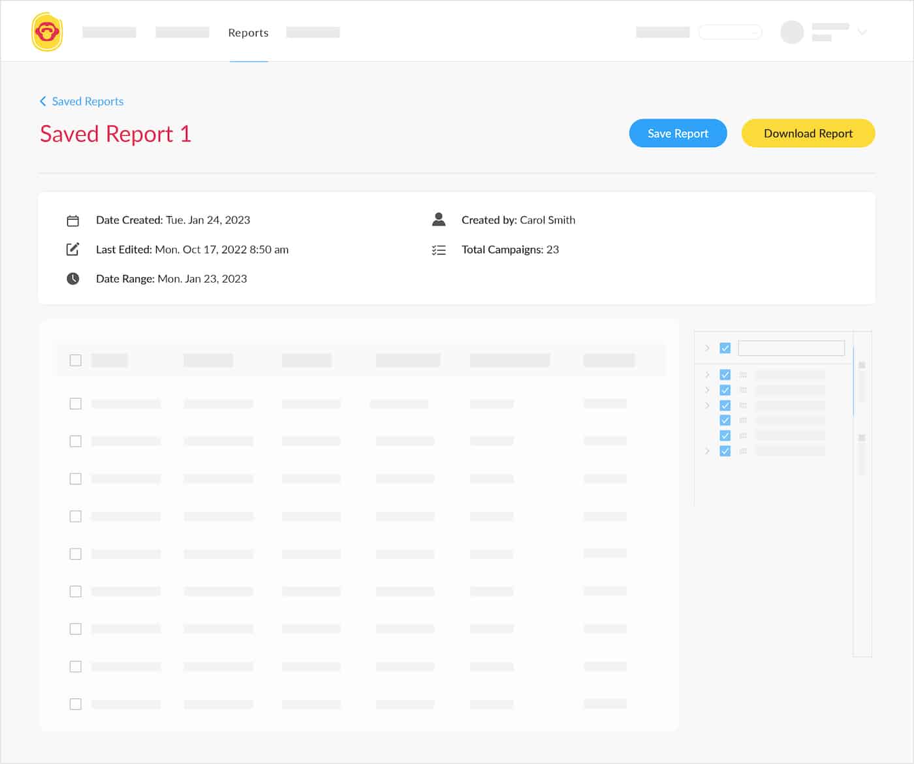Click the Download Report button
This screenshot has width=914, height=764.
pyautogui.click(x=808, y=133)
